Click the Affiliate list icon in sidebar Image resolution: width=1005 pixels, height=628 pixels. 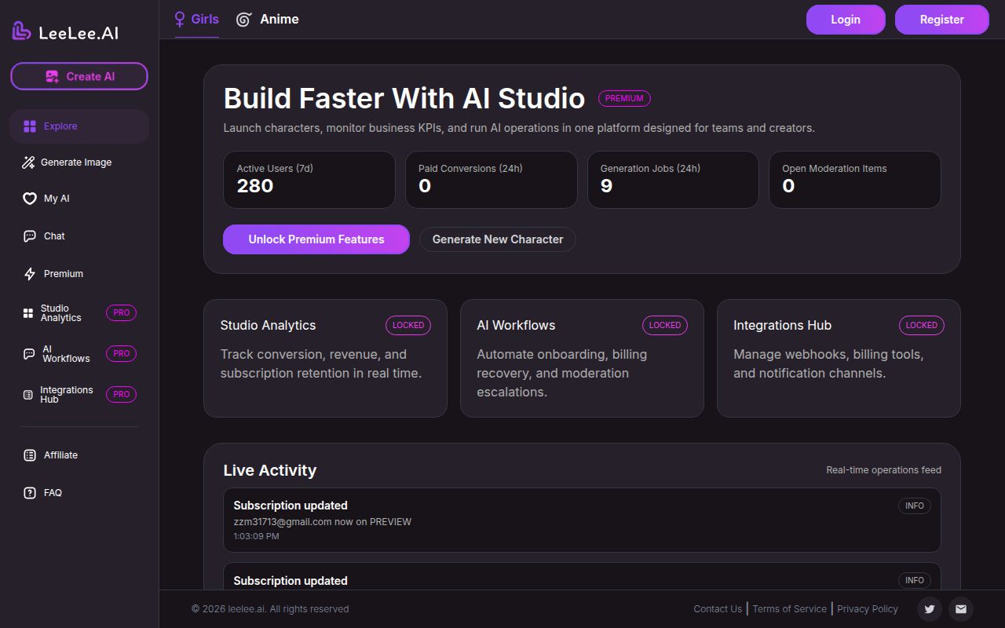(x=29, y=455)
